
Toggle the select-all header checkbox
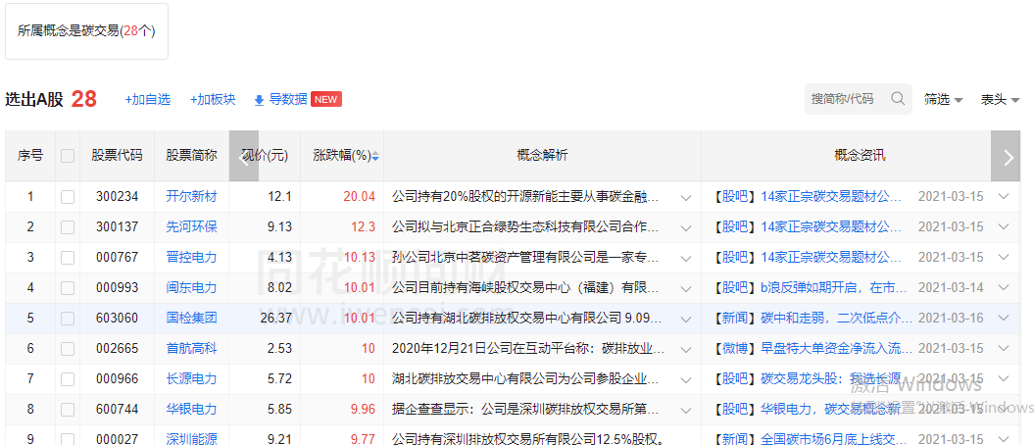[x=68, y=156]
